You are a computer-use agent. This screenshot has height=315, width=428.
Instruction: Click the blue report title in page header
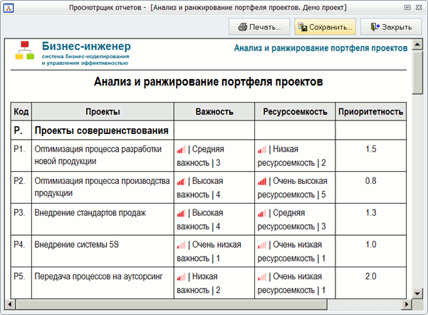(320, 48)
